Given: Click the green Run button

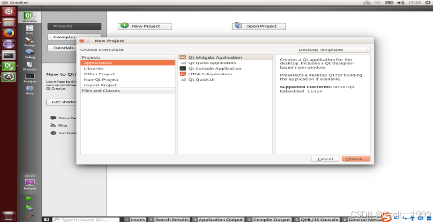Looking at the screenshot, I should click(x=29, y=198).
